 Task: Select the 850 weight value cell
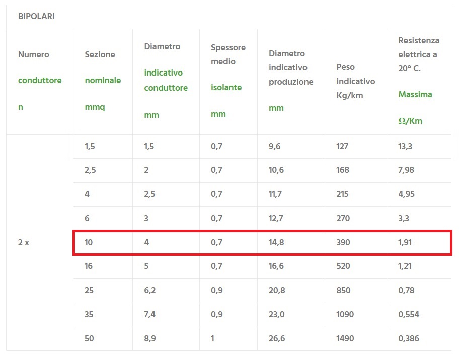pos(343,290)
